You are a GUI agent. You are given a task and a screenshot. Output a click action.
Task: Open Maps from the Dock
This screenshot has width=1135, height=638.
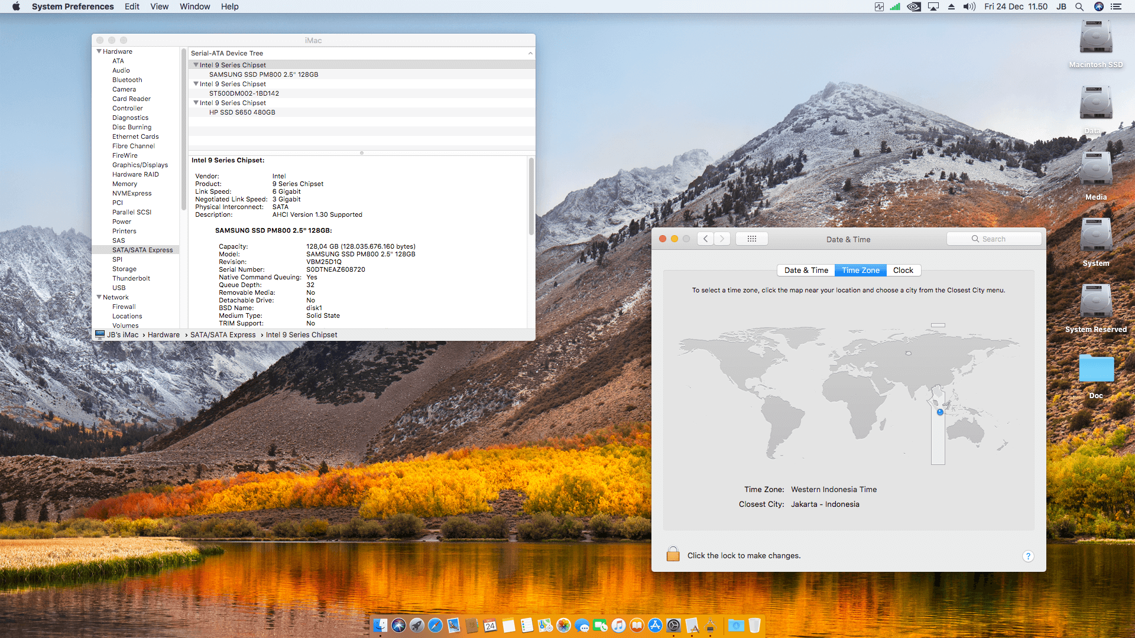[544, 625]
